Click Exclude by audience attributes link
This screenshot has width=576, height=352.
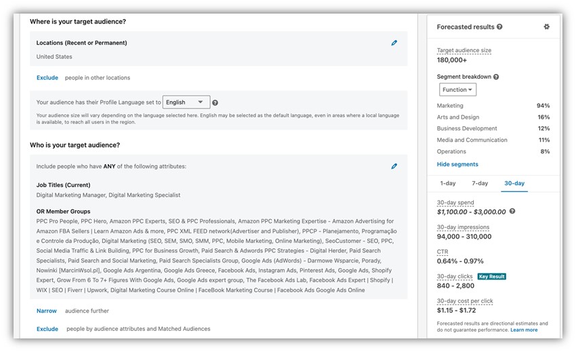point(47,329)
